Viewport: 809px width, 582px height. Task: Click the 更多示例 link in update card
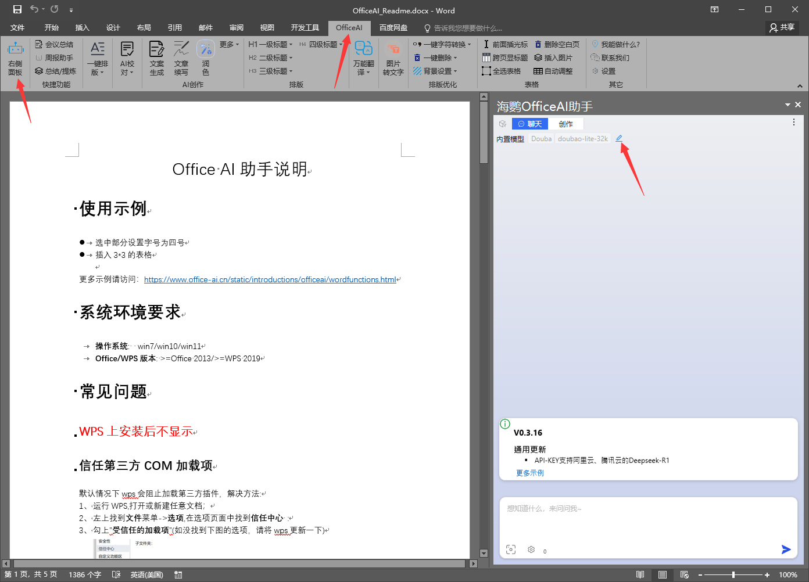coord(530,473)
